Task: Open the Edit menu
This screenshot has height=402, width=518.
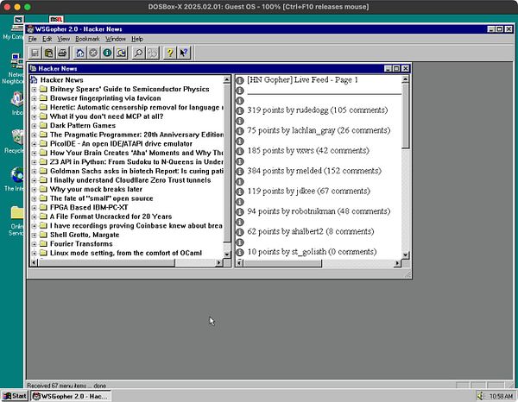Action: coord(47,39)
